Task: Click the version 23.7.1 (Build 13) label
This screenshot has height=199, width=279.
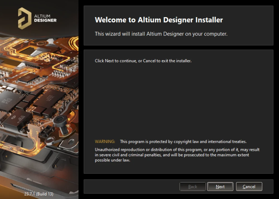Action: tap(39, 194)
